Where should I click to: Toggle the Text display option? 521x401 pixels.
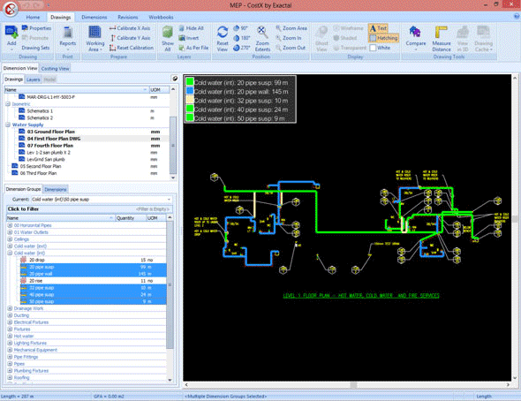point(379,28)
